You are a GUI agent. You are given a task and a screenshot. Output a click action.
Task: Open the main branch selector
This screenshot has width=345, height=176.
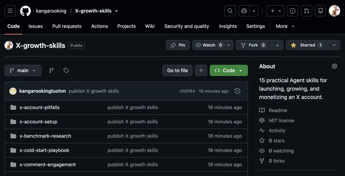[x=23, y=70]
